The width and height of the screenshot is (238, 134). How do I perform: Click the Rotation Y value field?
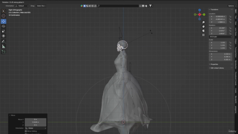coord(218,31)
